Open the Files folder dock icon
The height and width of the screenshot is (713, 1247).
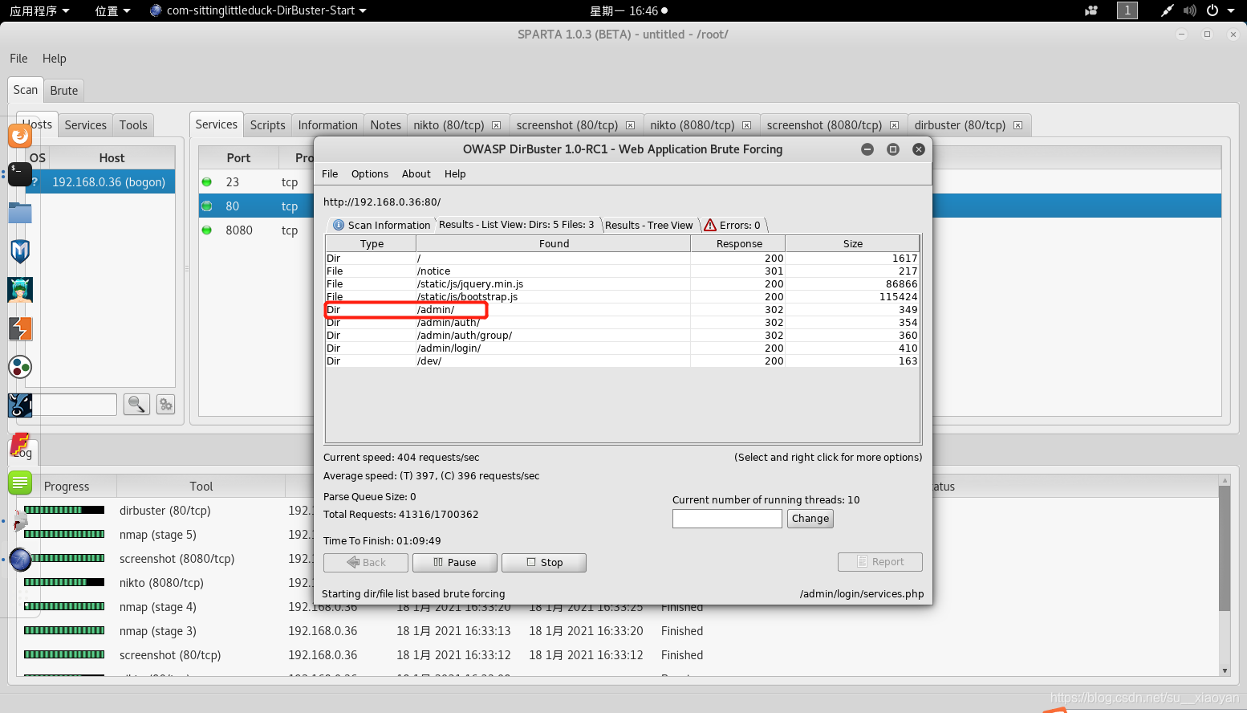(x=20, y=213)
